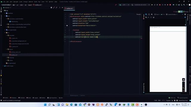Open the Build menu
The width and height of the screenshot is (191, 107).
pos(36,2)
